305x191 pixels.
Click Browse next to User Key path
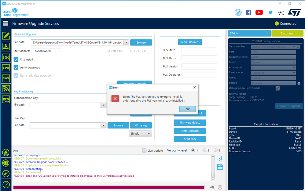tap(118, 125)
